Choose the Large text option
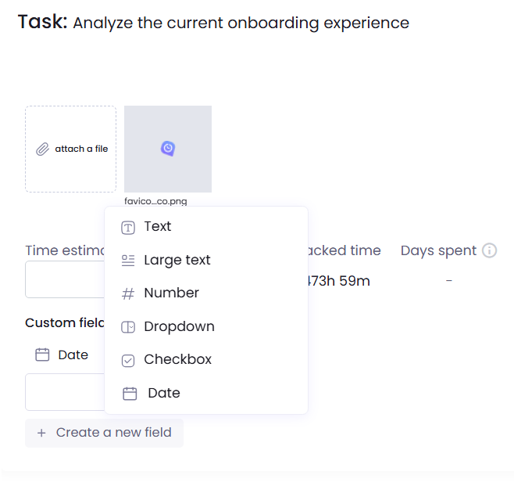The height and width of the screenshot is (486, 514). pyautogui.click(x=177, y=260)
